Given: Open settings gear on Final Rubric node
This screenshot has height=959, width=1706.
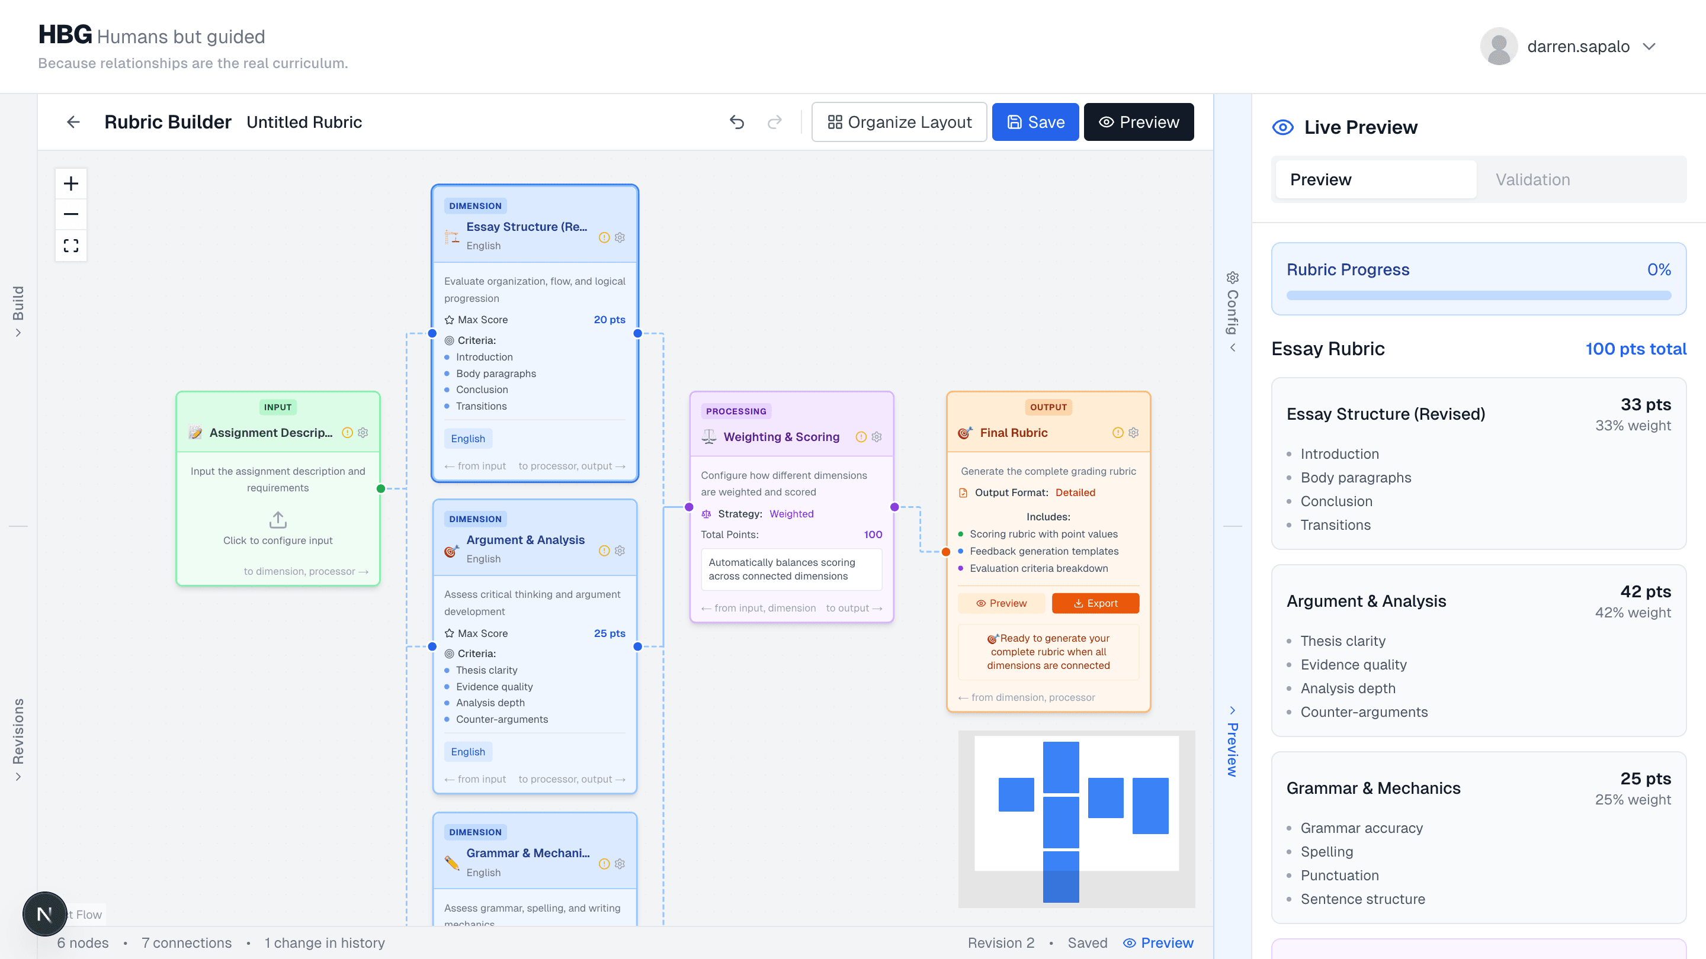Looking at the screenshot, I should (1133, 432).
